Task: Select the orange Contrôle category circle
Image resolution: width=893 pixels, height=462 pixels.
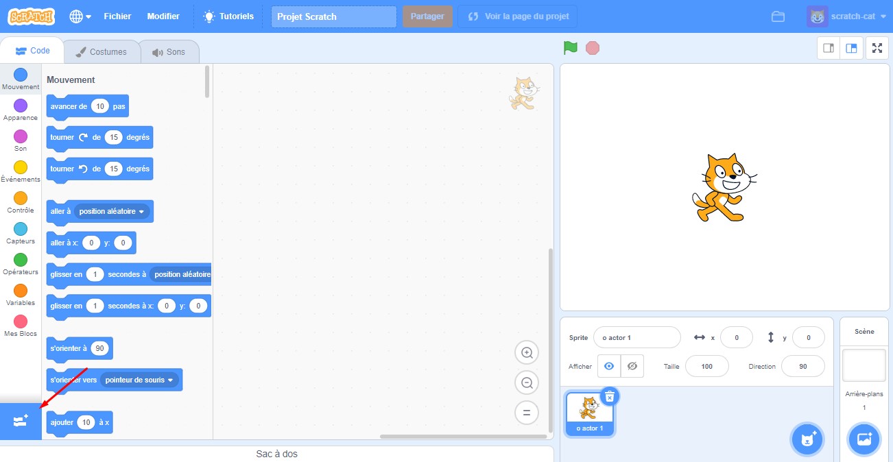Action: coord(21,198)
